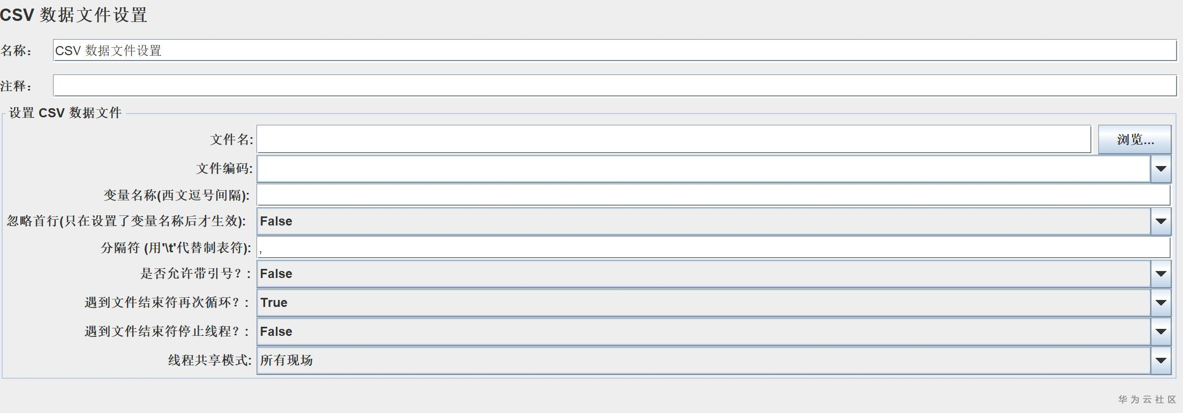1183x413 pixels.
Task: Click the 再次循环 True combo box
Action: (703, 303)
